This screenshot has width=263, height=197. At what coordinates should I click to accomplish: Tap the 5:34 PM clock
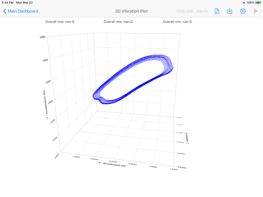tap(8, 3)
